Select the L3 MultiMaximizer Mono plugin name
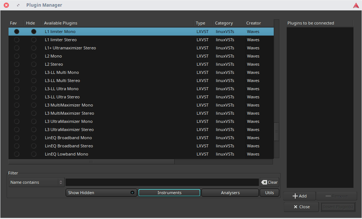 click(69, 105)
